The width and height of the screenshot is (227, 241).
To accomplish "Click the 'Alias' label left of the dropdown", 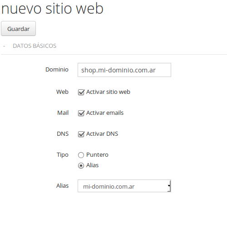I will coord(62,186).
